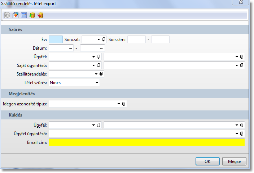Click the first Sorszám input field
Viewport: 254px width, 173px height.
(x=136, y=40)
